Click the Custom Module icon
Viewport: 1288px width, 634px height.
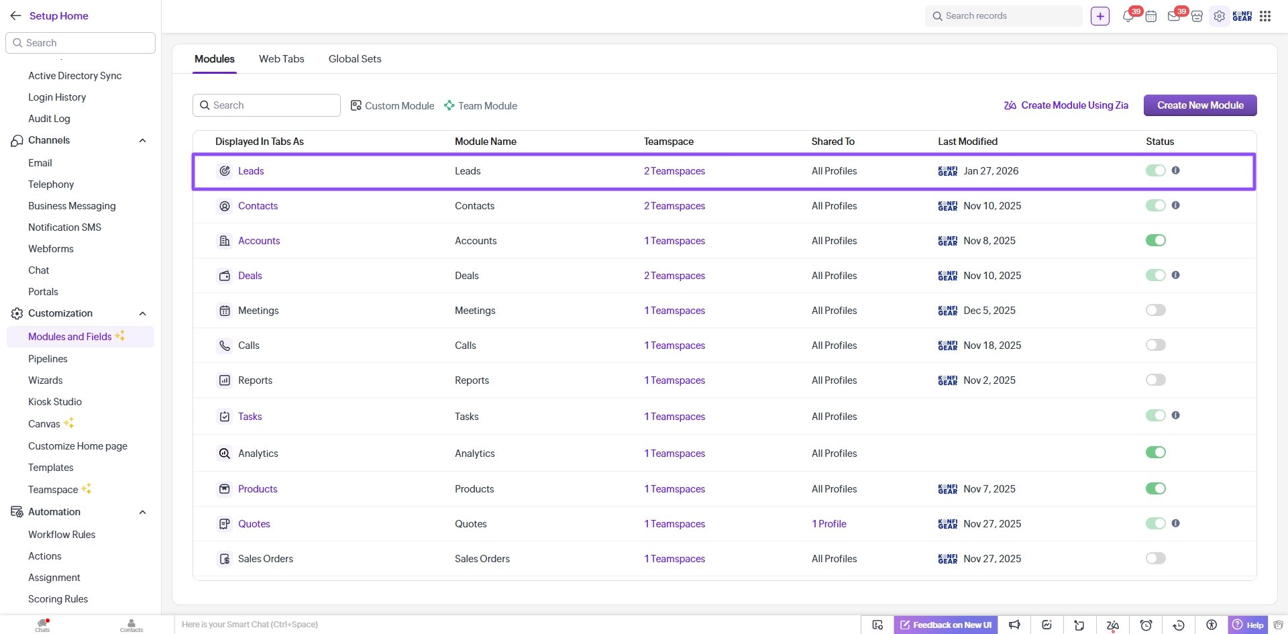click(x=357, y=105)
